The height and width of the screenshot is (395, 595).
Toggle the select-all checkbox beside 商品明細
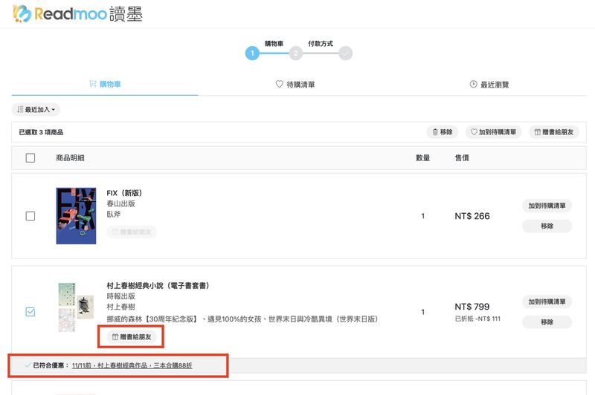click(x=30, y=157)
